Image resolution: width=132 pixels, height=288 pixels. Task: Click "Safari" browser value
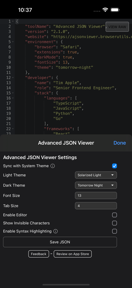coord(70,47)
